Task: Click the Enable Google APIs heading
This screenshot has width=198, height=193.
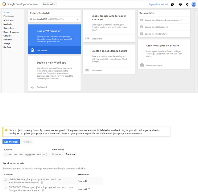Action: tap(109, 17)
